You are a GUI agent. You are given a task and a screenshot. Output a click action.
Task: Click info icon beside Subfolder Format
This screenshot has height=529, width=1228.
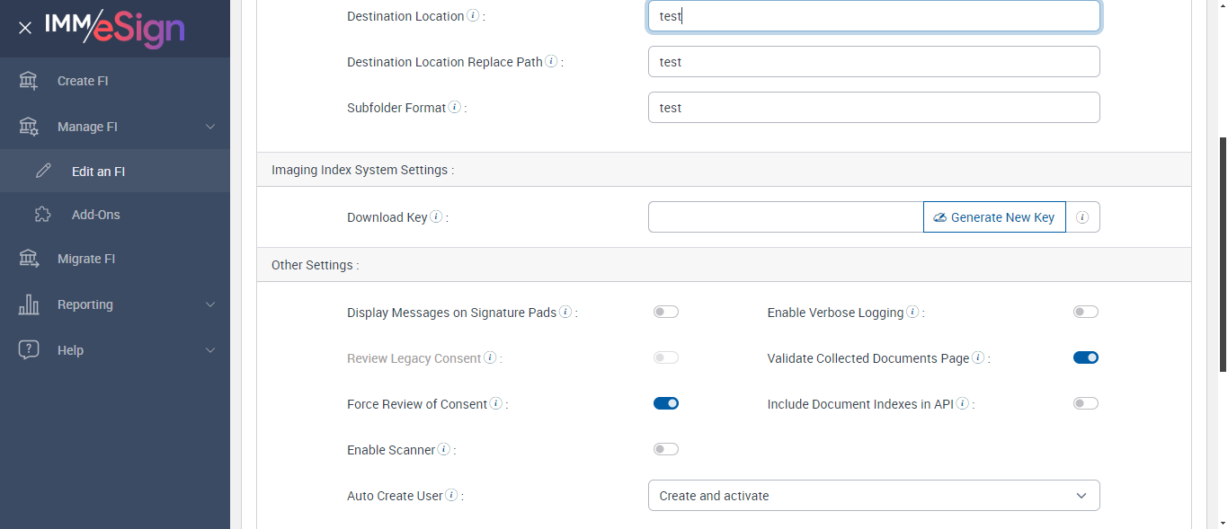pyautogui.click(x=455, y=108)
